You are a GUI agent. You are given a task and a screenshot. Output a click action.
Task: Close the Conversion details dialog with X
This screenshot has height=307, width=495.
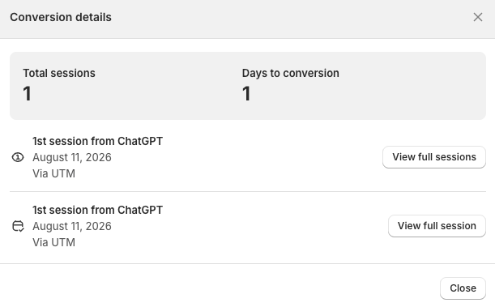point(478,17)
